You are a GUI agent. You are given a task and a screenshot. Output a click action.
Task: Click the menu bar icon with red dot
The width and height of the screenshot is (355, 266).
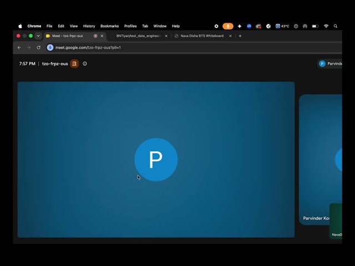coord(258,26)
